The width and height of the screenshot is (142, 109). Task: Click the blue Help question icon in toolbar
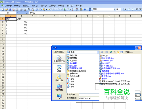click(x=85, y=9)
